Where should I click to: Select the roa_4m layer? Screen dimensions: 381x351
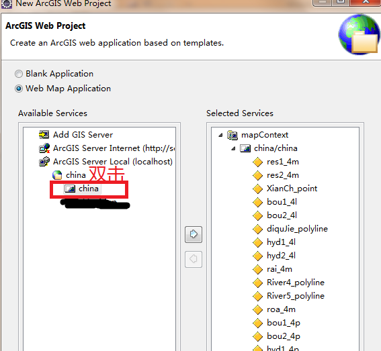(x=281, y=309)
